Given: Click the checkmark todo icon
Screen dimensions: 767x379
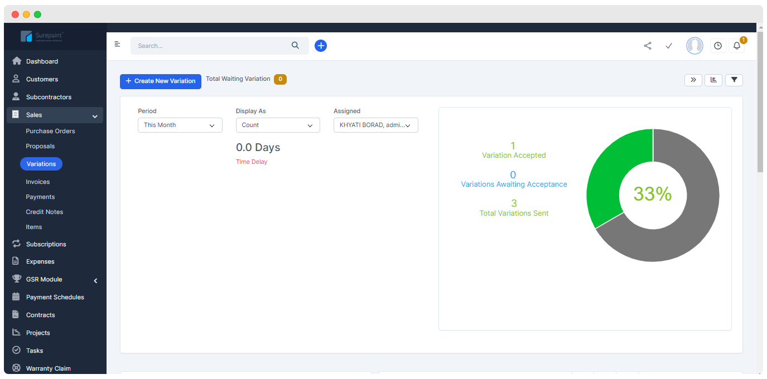Looking at the screenshot, I should [x=669, y=46].
